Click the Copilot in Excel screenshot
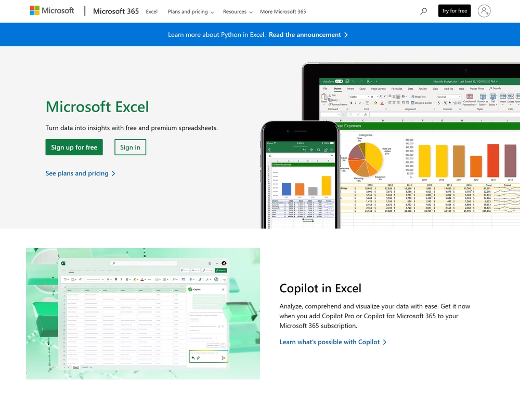Image resolution: width=520 pixels, height=393 pixels. click(x=143, y=313)
